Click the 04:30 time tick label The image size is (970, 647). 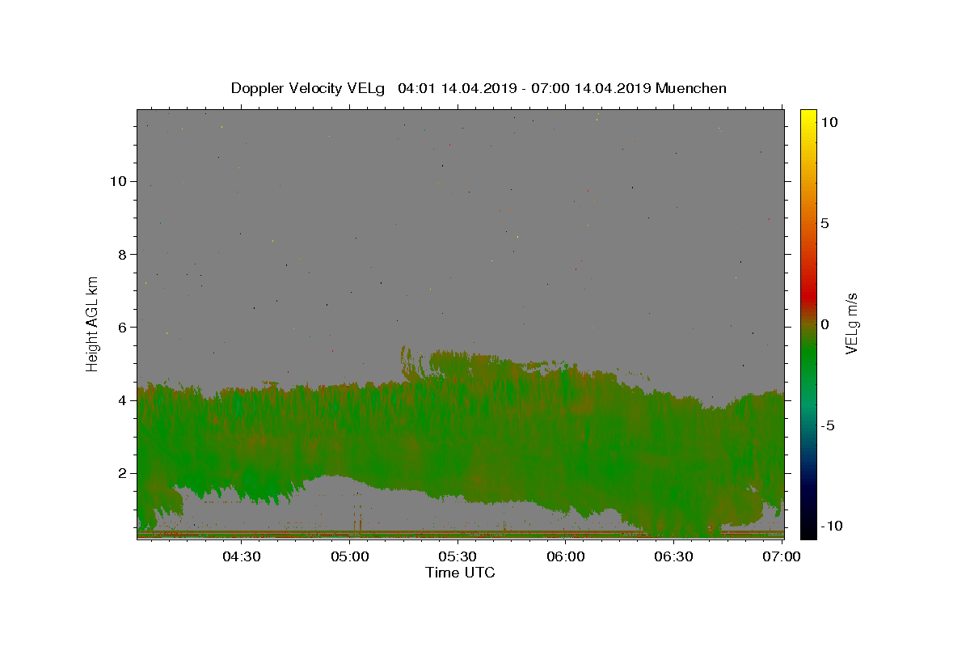coord(241,556)
